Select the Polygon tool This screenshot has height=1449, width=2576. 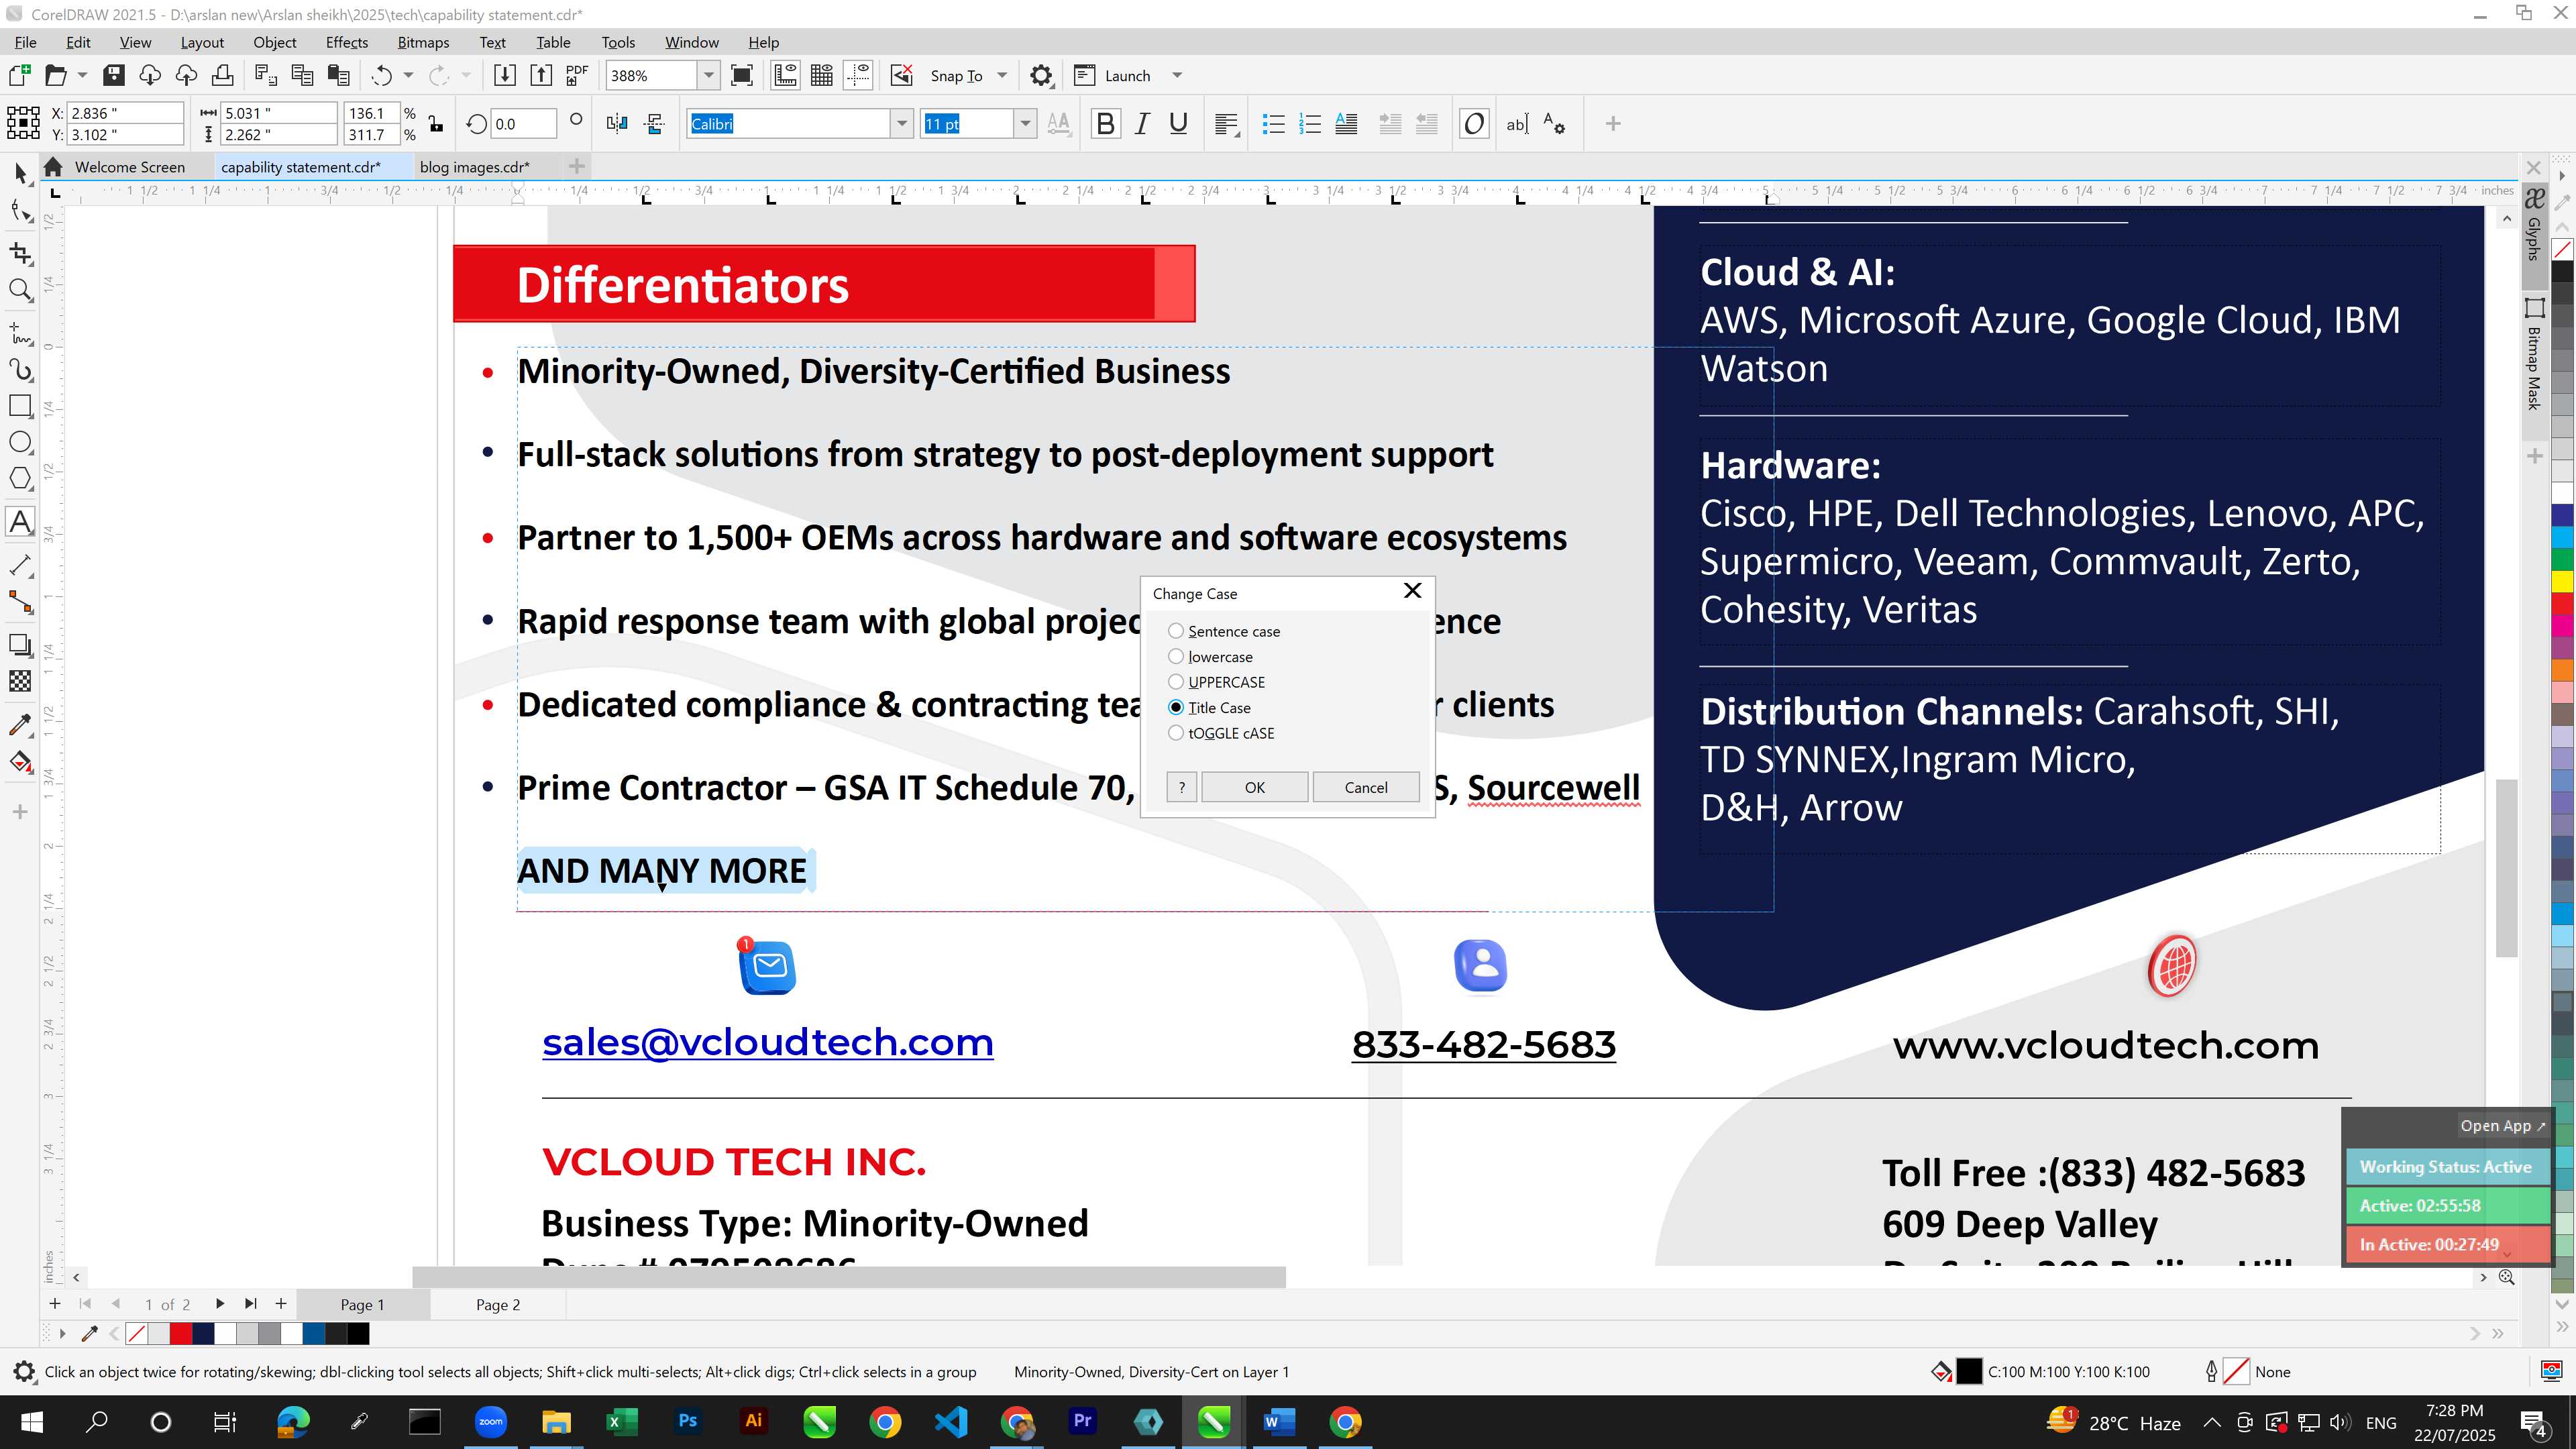pyautogui.click(x=20, y=479)
